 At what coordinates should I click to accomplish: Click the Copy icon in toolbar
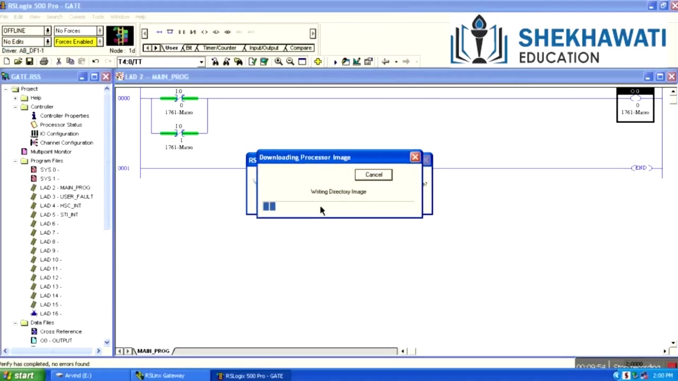coord(70,62)
